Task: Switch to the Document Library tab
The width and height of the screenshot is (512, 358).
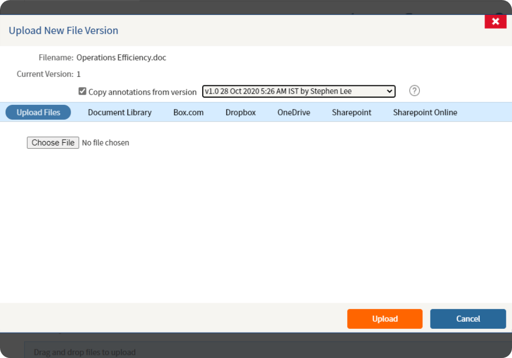Action: point(119,113)
